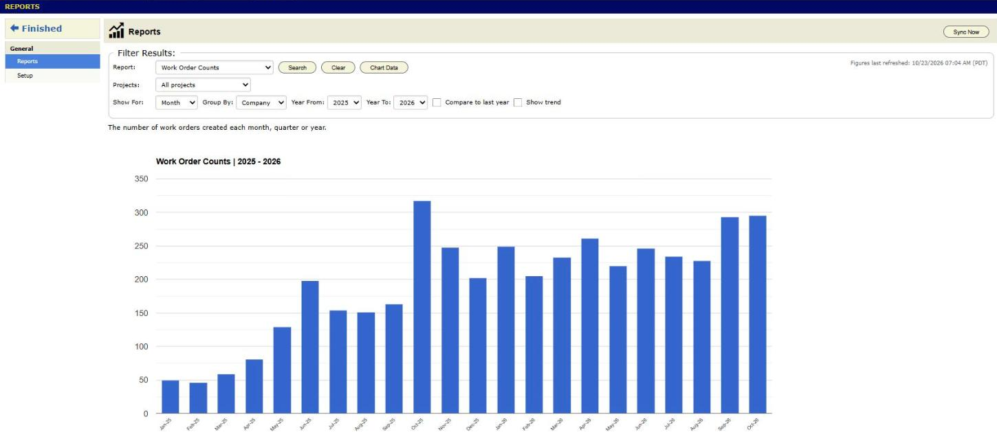Click the Clear button

(338, 67)
